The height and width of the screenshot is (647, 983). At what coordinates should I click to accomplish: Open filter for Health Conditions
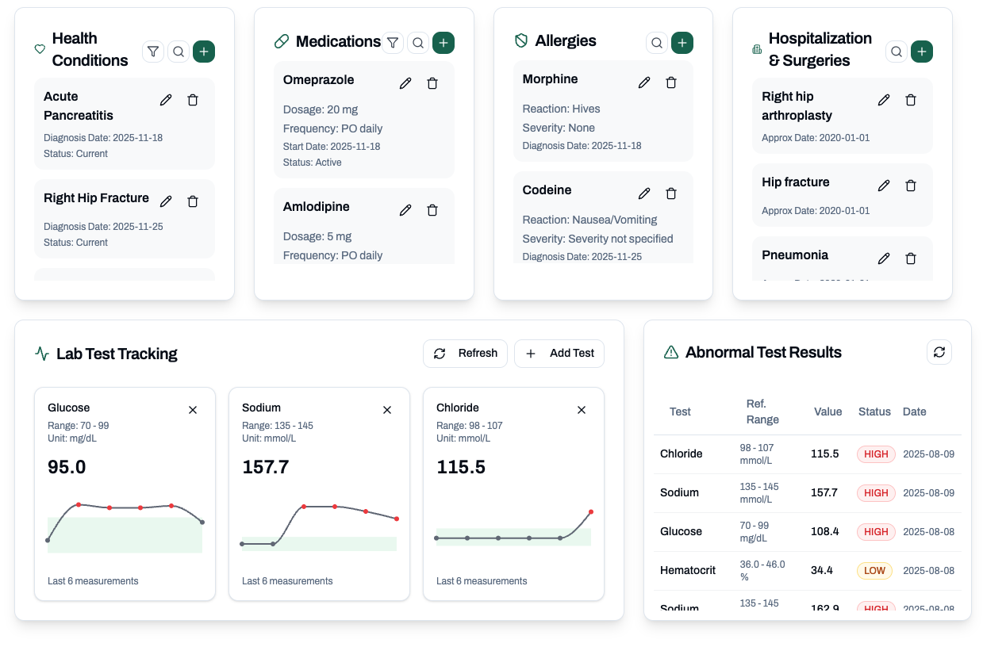tap(153, 52)
